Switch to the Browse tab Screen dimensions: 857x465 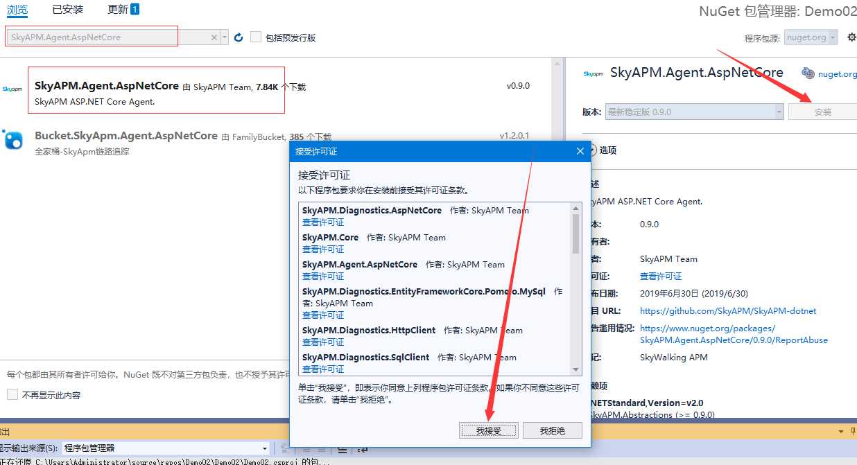coord(17,10)
